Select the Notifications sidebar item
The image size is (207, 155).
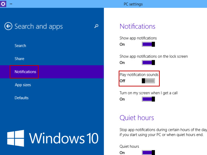point(25,72)
